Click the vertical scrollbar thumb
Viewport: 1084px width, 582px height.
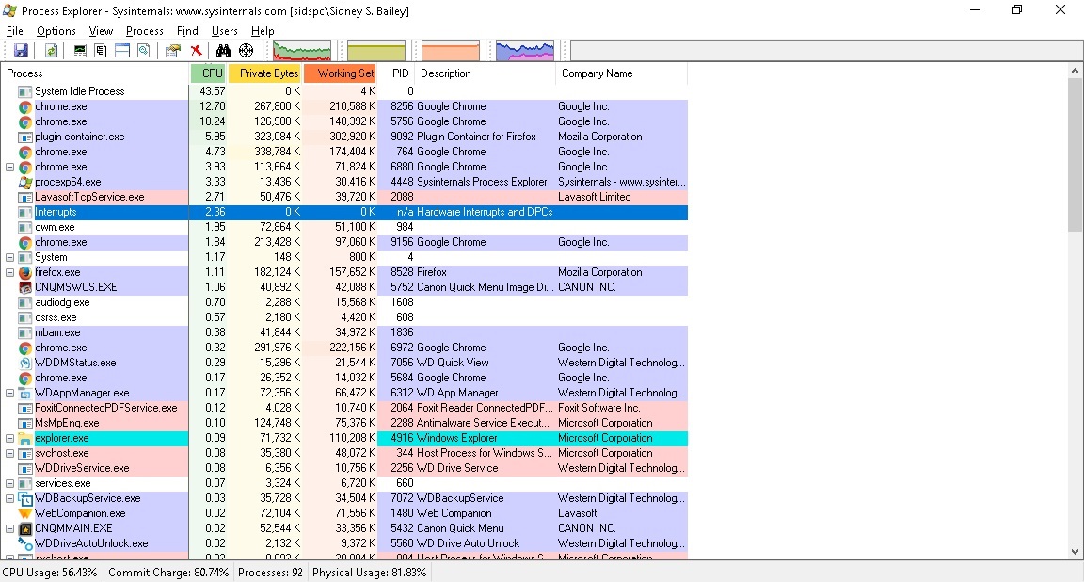1075,155
